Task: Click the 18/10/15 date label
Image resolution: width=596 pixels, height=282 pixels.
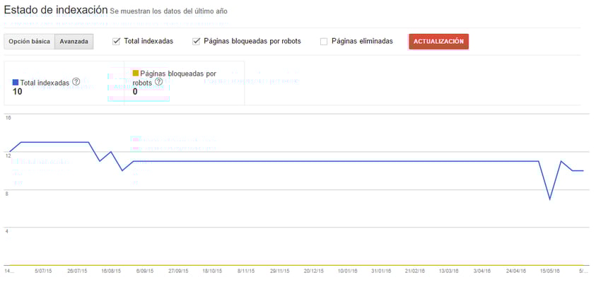Action: pos(212,271)
